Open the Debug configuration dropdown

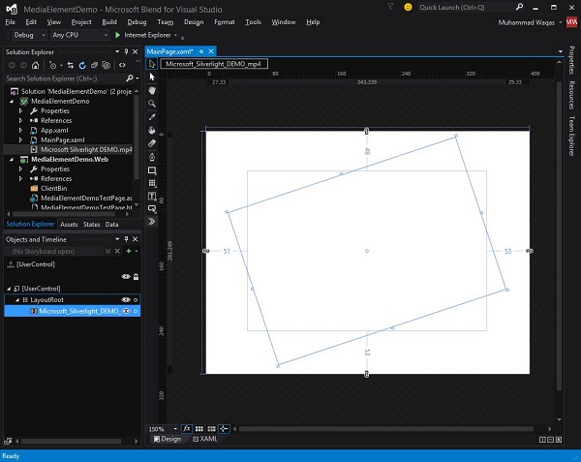(30, 35)
